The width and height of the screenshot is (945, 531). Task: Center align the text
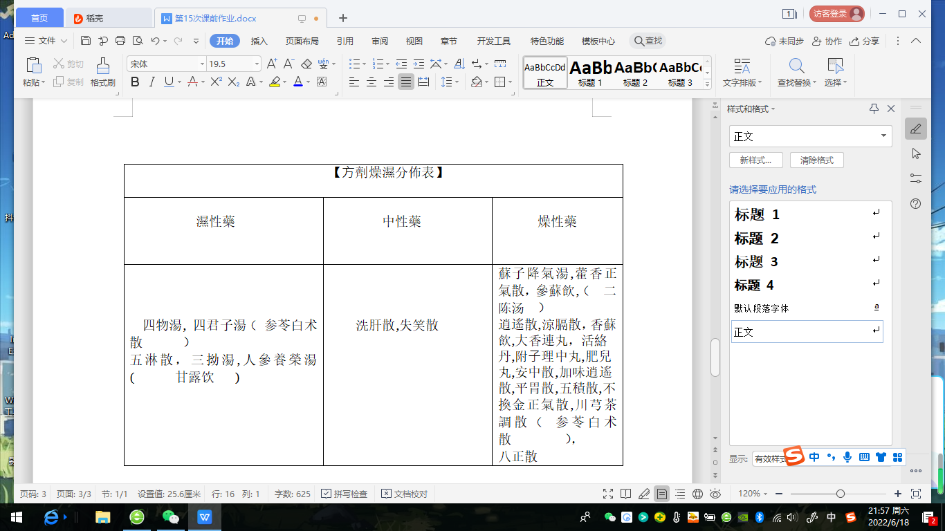tap(371, 82)
